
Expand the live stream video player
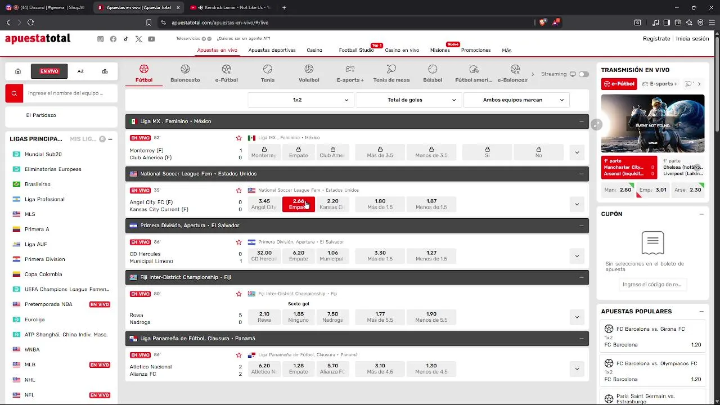[x=597, y=124]
